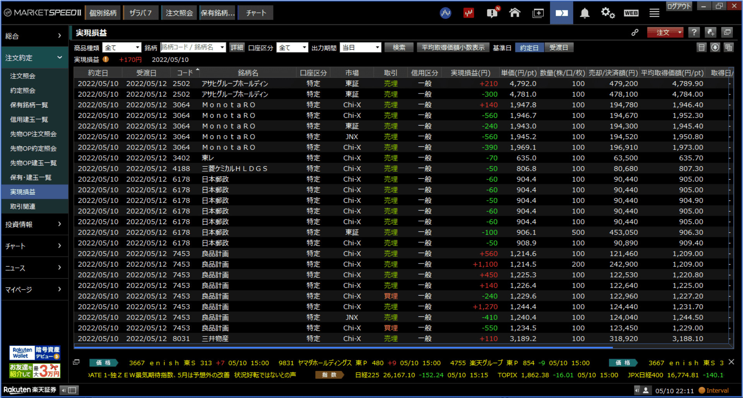The height and width of the screenshot is (398, 743).
Task: Open the blue round chart icon
Action: tap(445, 13)
